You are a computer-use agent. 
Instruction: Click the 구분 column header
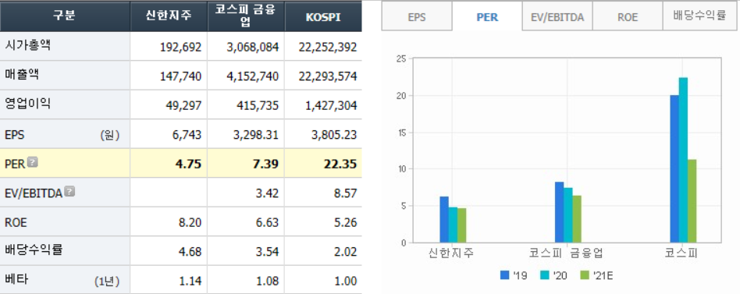click(65, 16)
